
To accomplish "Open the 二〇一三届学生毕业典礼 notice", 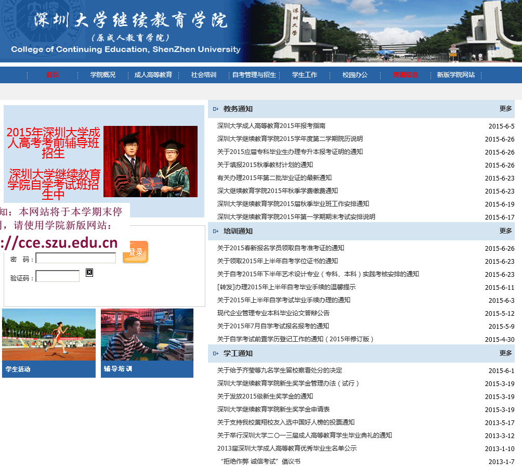I will [x=305, y=435].
